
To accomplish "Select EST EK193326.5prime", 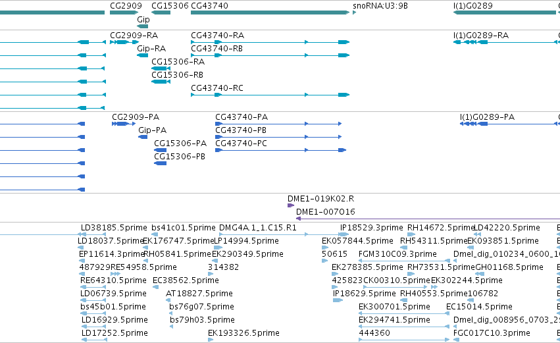I will coord(211,340).
